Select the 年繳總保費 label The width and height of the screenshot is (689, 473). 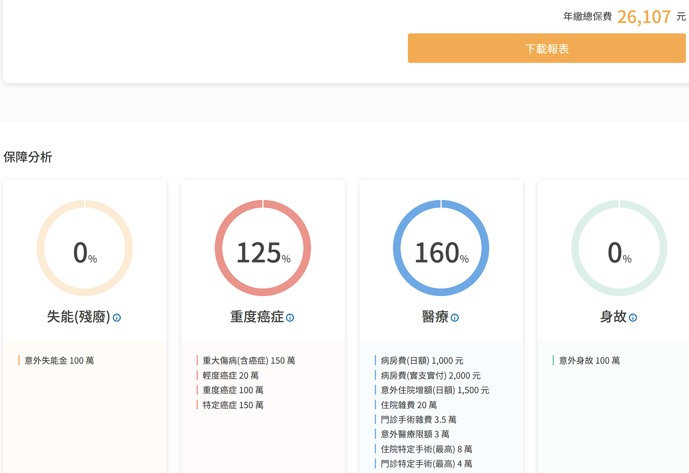(x=588, y=16)
